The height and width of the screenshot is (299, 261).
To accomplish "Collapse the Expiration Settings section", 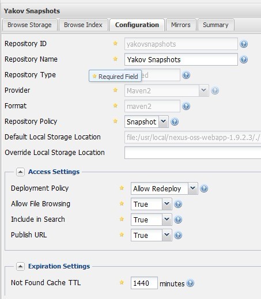I will (x=20, y=266).
